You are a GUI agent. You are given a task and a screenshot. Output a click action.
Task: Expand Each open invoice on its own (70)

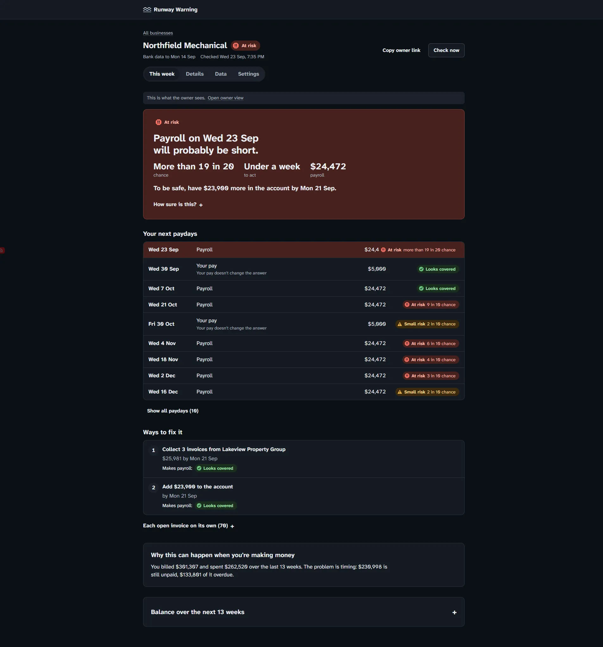click(x=188, y=525)
